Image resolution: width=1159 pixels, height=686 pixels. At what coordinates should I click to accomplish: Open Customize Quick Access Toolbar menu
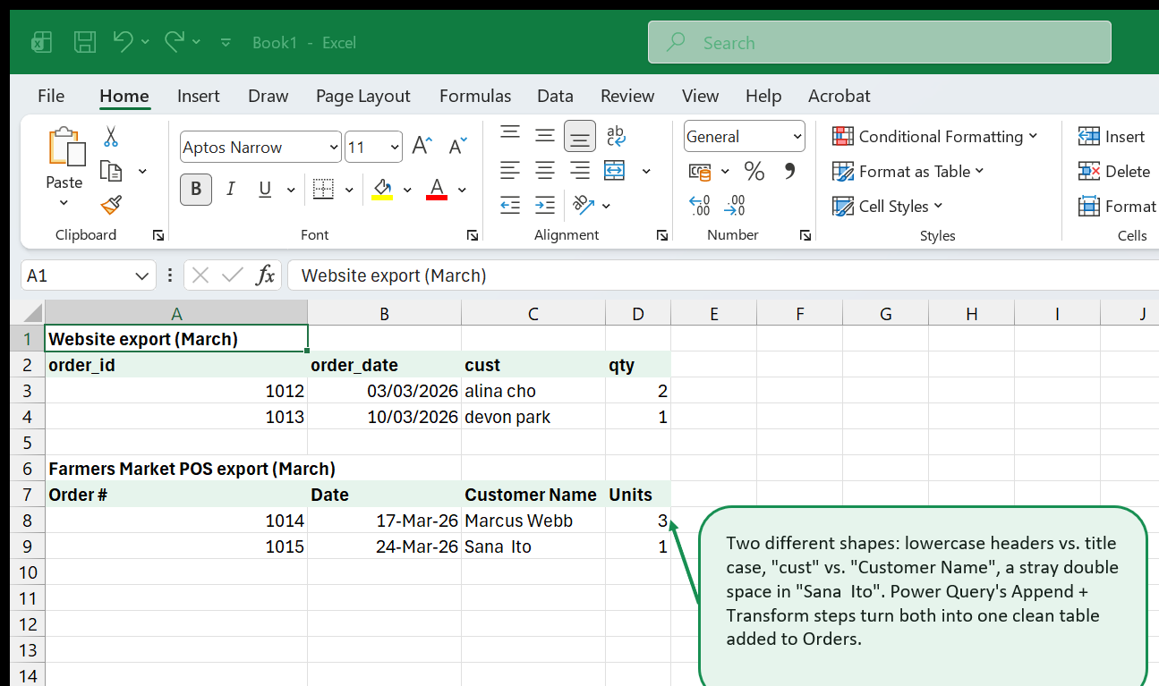[226, 42]
